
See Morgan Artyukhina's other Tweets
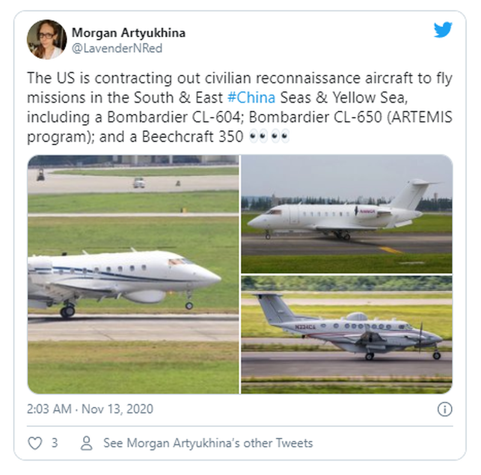(208, 443)
